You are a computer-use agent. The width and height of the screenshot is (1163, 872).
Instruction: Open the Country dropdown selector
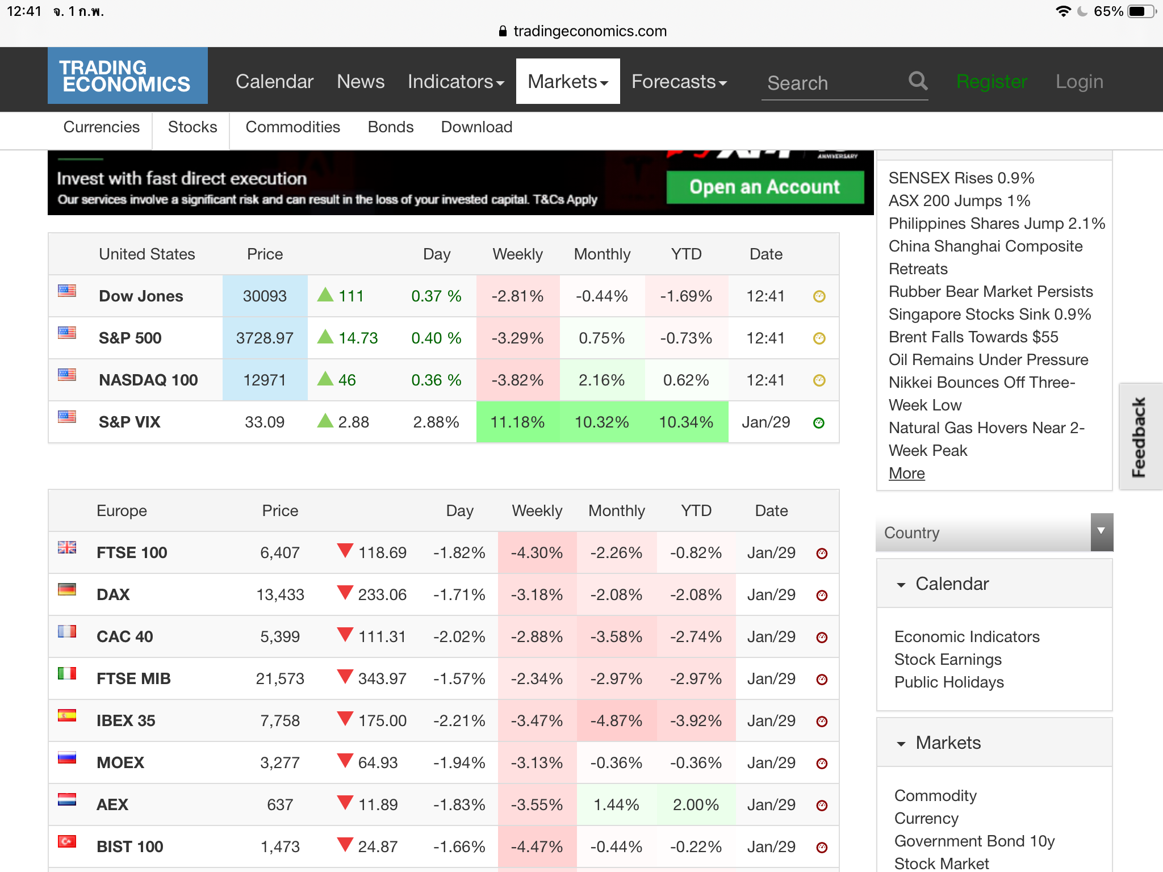994,533
